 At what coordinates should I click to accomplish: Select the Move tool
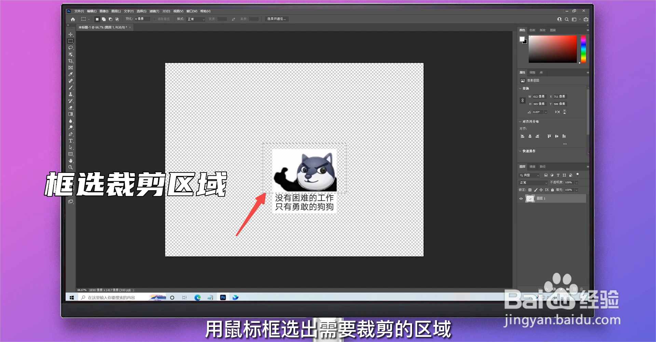(x=71, y=34)
